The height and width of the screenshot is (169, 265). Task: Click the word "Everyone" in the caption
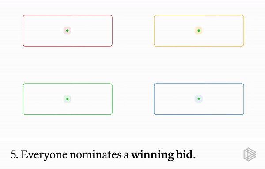point(44,155)
